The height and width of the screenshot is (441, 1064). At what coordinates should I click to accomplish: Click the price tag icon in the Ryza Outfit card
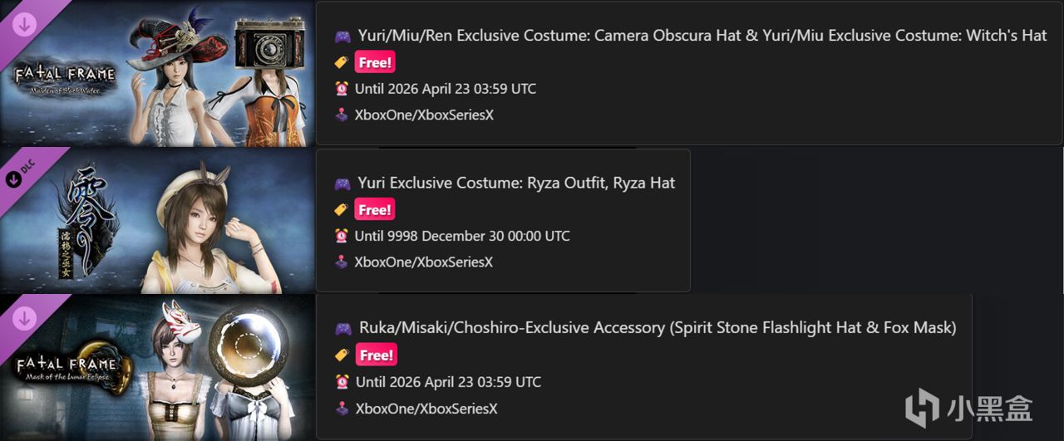point(341,210)
